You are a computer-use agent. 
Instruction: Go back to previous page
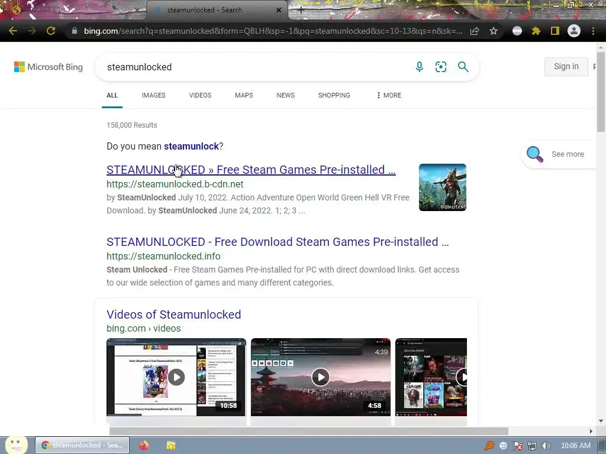13,31
